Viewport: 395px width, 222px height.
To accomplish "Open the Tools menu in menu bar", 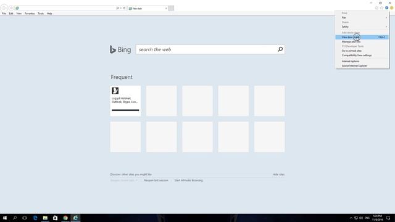I will coord(41,14).
